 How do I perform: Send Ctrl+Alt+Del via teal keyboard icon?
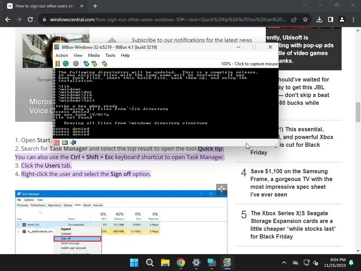click(x=86, y=64)
